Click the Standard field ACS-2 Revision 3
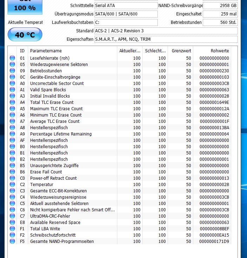 pos(166,31)
